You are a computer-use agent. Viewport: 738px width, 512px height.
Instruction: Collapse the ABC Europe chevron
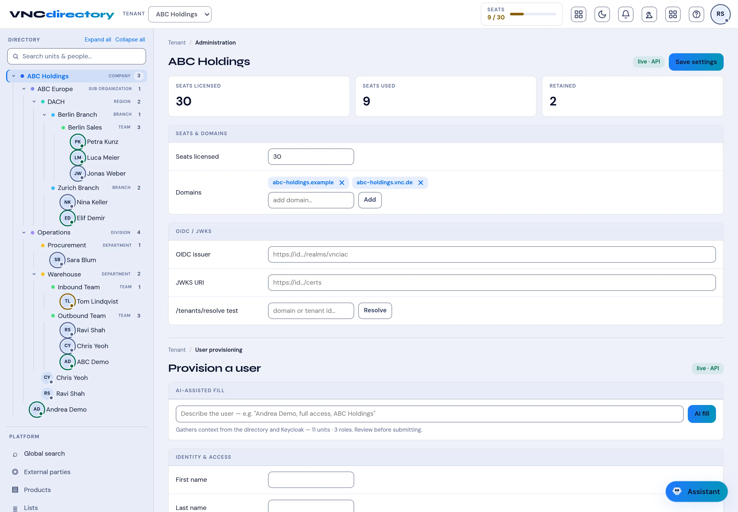tap(24, 89)
